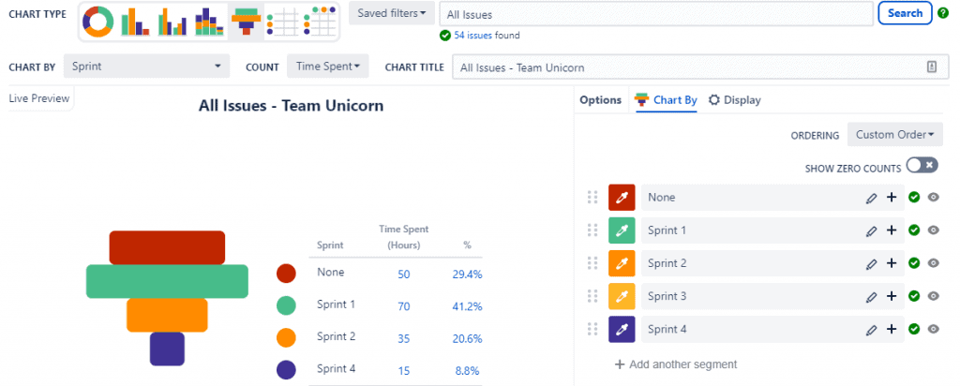Hide the Sprint 2 segment with eye icon

[933, 263]
